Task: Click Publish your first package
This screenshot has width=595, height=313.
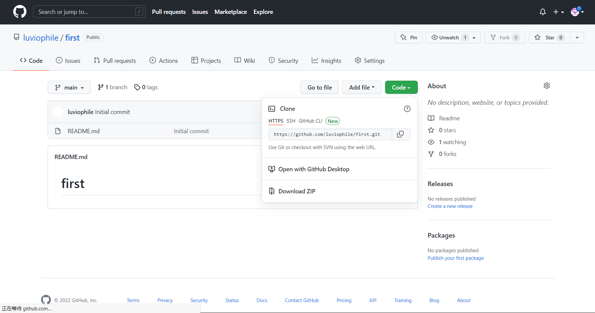Action: pyautogui.click(x=456, y=258)
